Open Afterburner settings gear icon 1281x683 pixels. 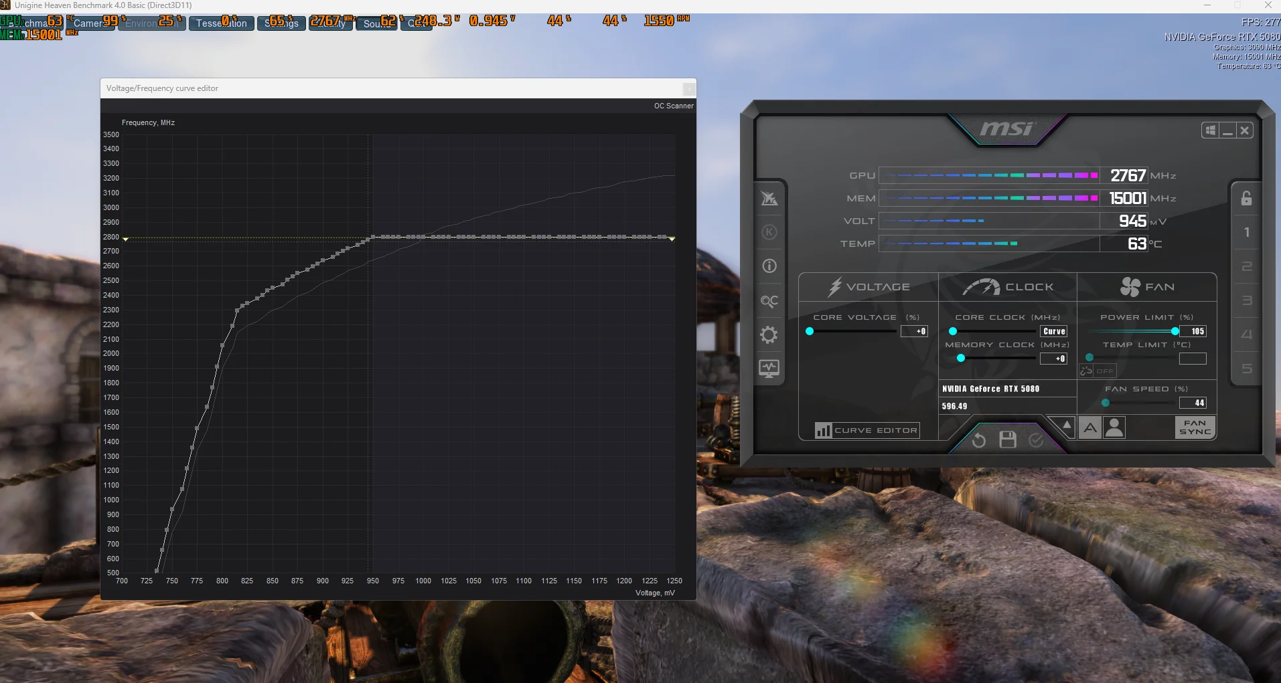(769, 334)
